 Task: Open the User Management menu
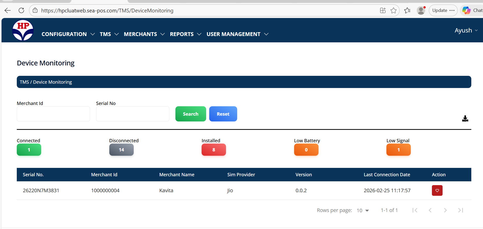click(x=237, y=34)
